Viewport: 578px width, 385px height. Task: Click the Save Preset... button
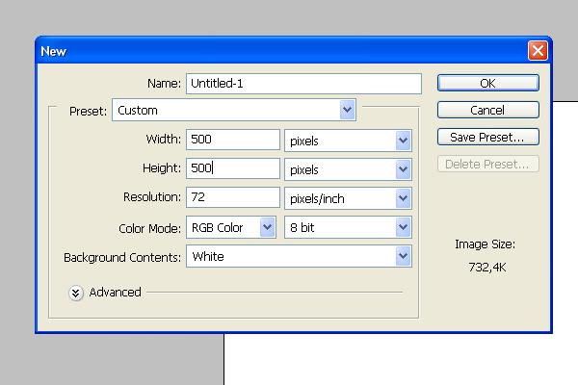(x=487, y=138)
